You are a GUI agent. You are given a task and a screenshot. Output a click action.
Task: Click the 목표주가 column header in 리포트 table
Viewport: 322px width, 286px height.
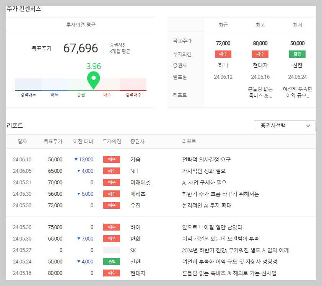point(53,141)
